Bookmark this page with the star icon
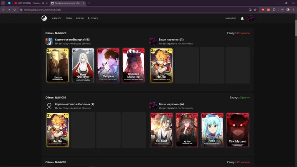The height and width of the screenshot is (167, 297). click(x=255, y=10)
